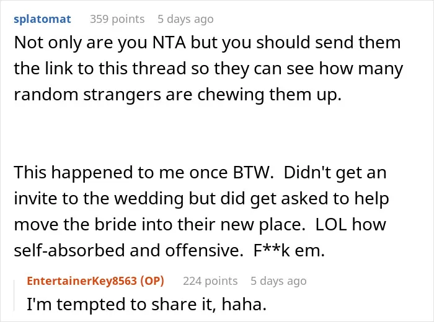Open splatomat's '5 days ago' timestamp permalink
The width and height of the screenshot is (434, 322).
click(x=185, y=19)
